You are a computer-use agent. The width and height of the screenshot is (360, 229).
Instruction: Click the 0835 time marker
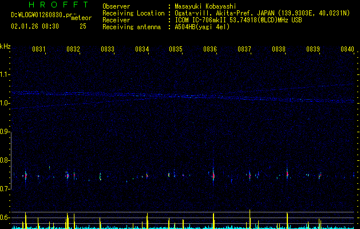click(x=176, y=49)
